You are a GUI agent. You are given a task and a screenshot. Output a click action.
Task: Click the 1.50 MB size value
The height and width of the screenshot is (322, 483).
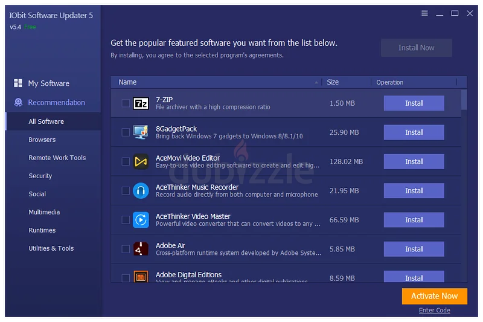tap(342, 103)
